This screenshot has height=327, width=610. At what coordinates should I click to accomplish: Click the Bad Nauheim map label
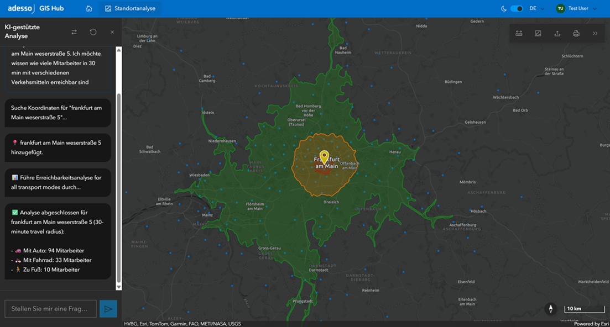click(x=343, y=50)
